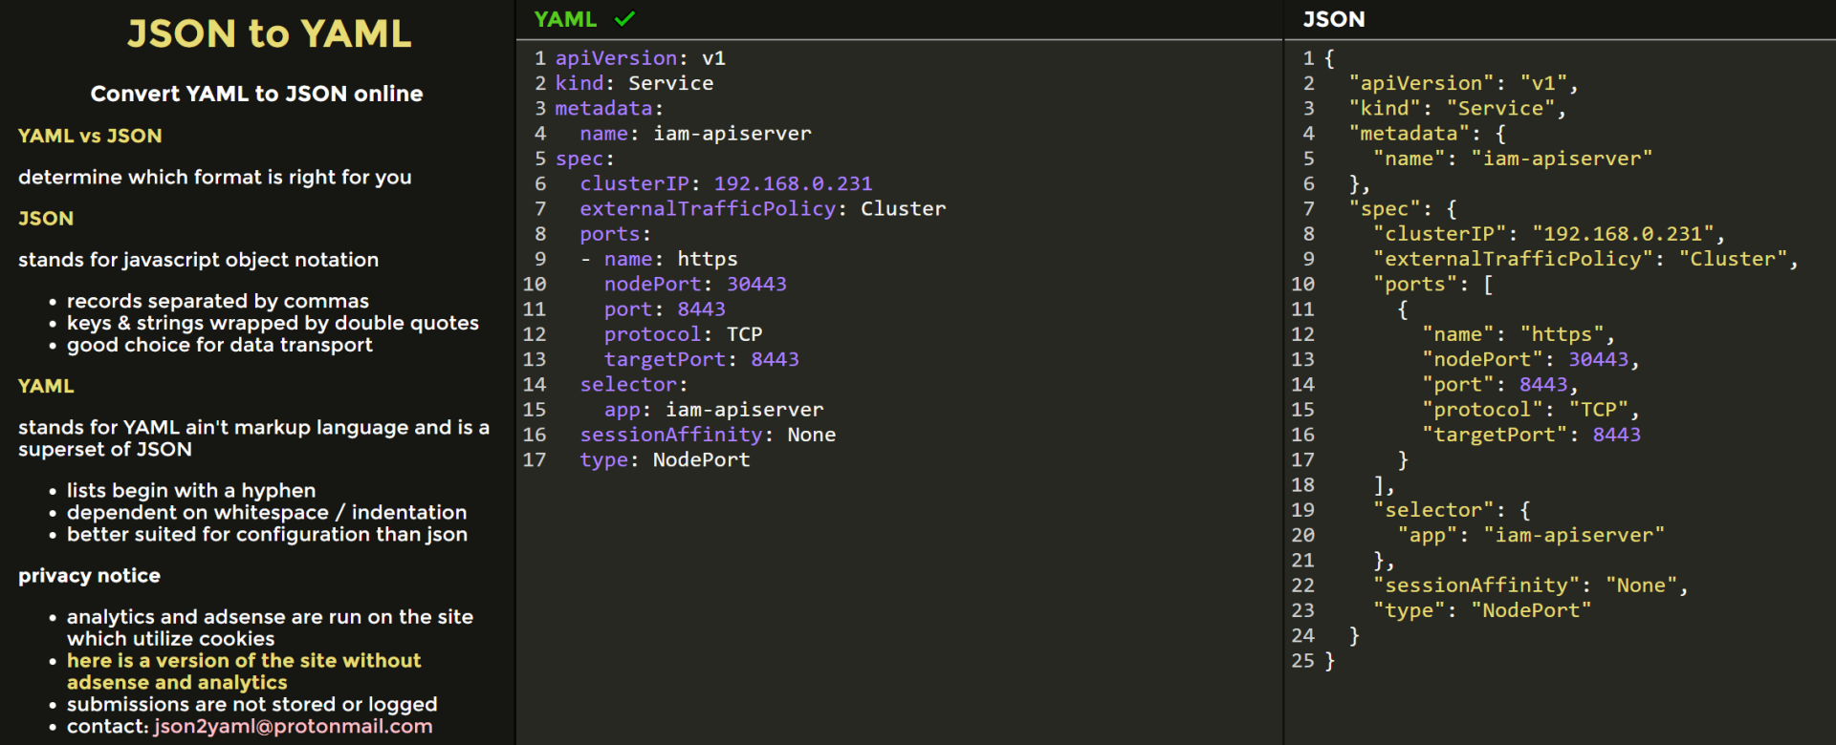Click the "JSON to YAML" site title
1836x745 pixels.
(x=270, y=34)
